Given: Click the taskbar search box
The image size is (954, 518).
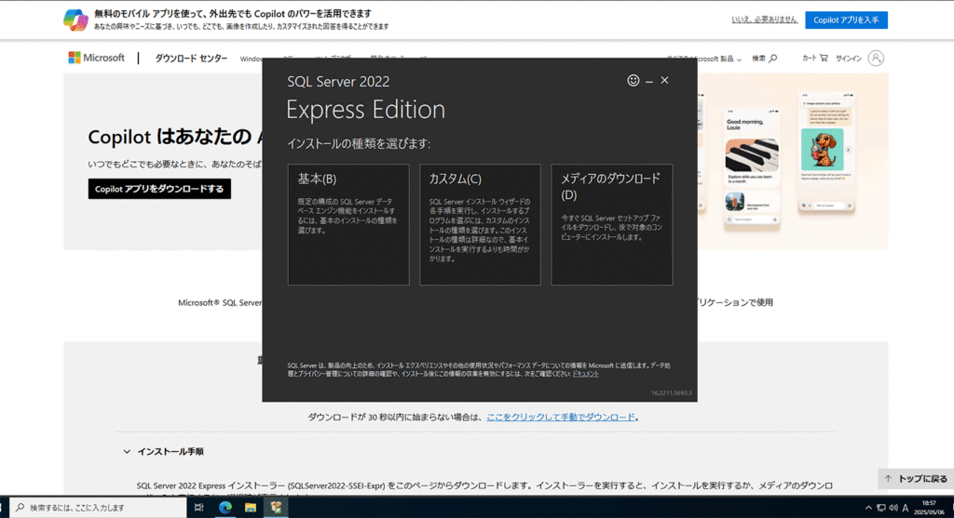Looking at the screenshot, I should coord(98,508).
